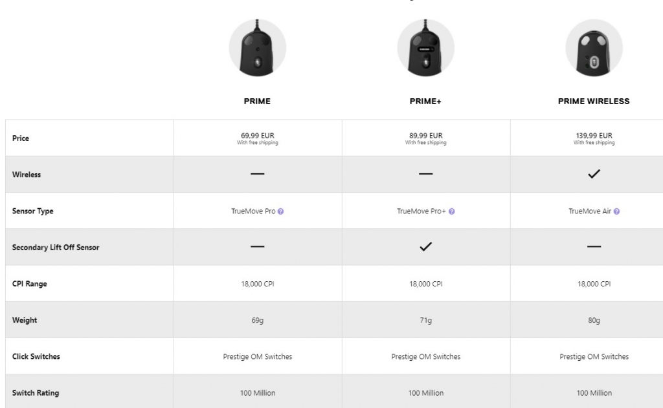Click the help icon beside TrueMove Pro+
This screenshot has height=408, width=663.
[x=452, y=211]
